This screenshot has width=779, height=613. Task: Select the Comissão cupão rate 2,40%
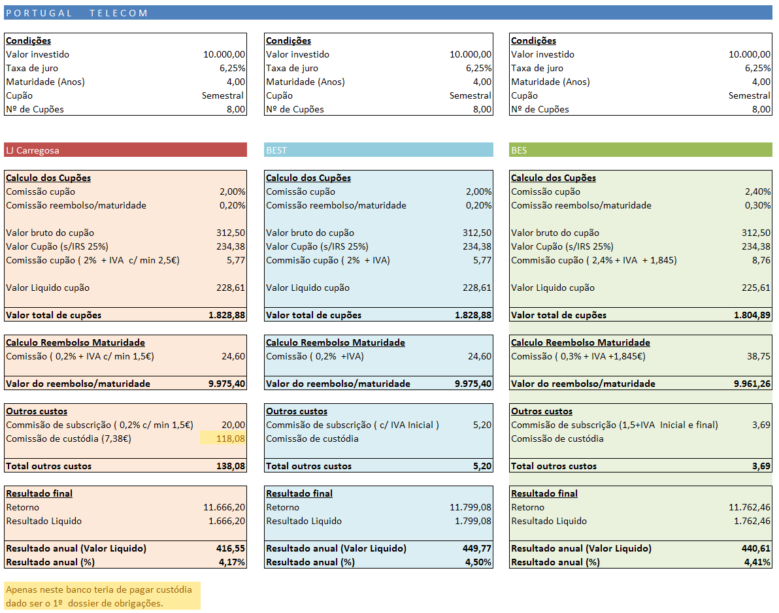[x=757, y=191]
